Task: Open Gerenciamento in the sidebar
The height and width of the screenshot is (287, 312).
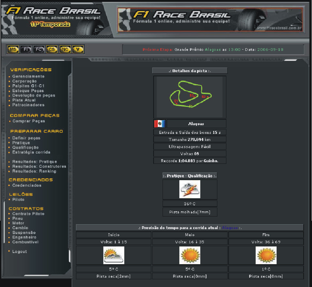Action: click(x=28, y=77)
